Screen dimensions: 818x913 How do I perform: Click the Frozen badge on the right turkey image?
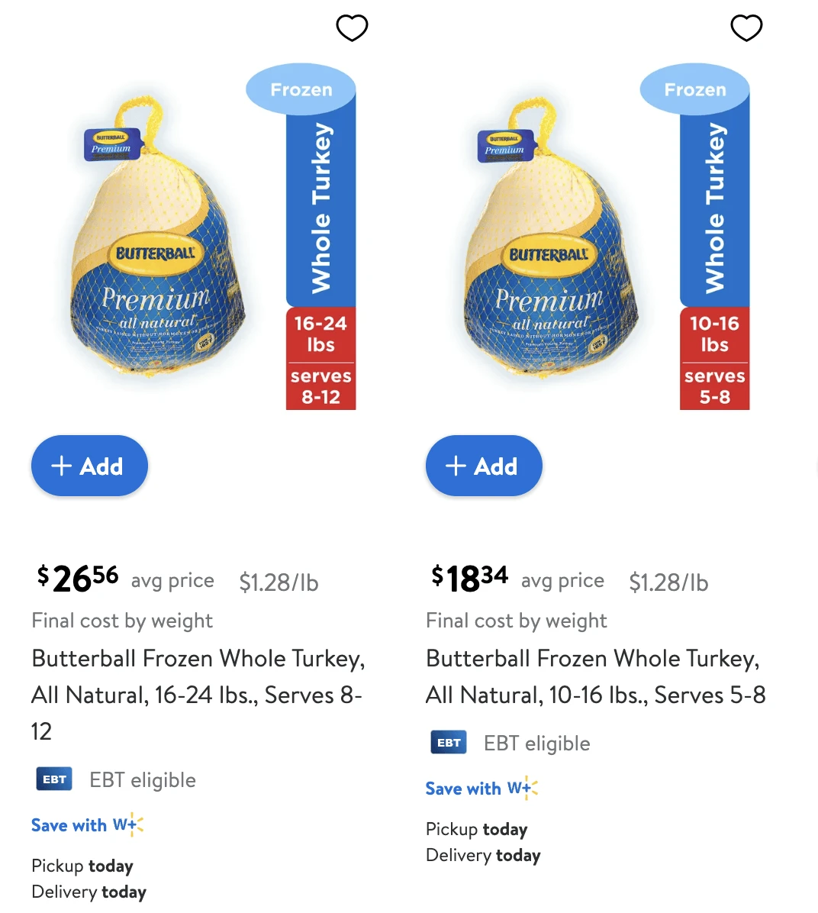pos(695,89)
